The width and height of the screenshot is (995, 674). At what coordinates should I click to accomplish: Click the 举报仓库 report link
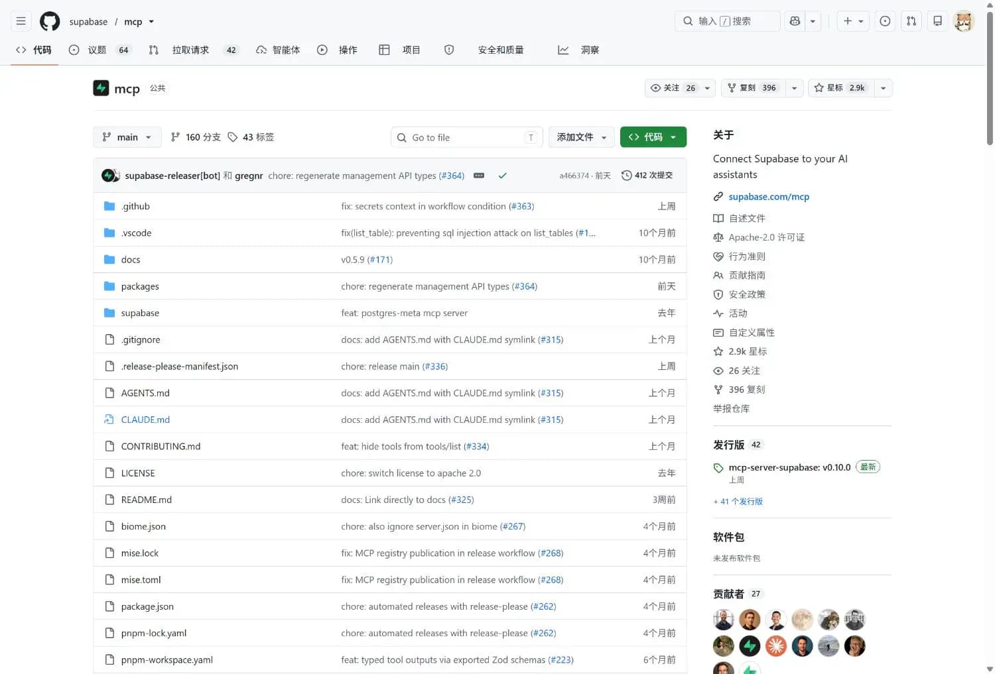click(x=731, y=409)
